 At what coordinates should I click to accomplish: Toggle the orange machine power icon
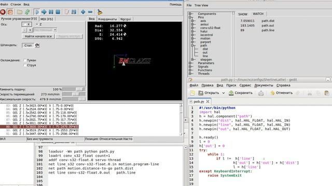click(10, 12)
